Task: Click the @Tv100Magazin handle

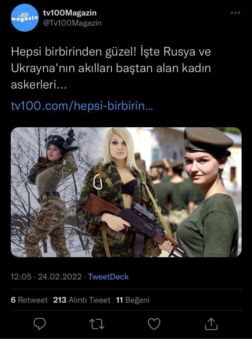Action: [72, 23]
